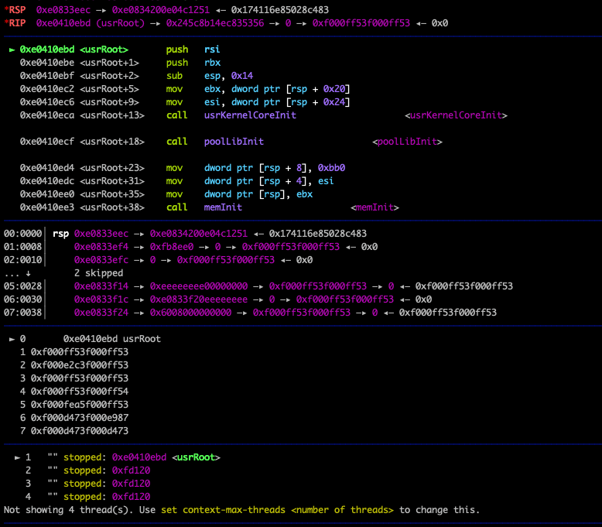Click stack entry 05:0028 offset label
This screenshot has width=602, height=527.
tap(22, 286)
